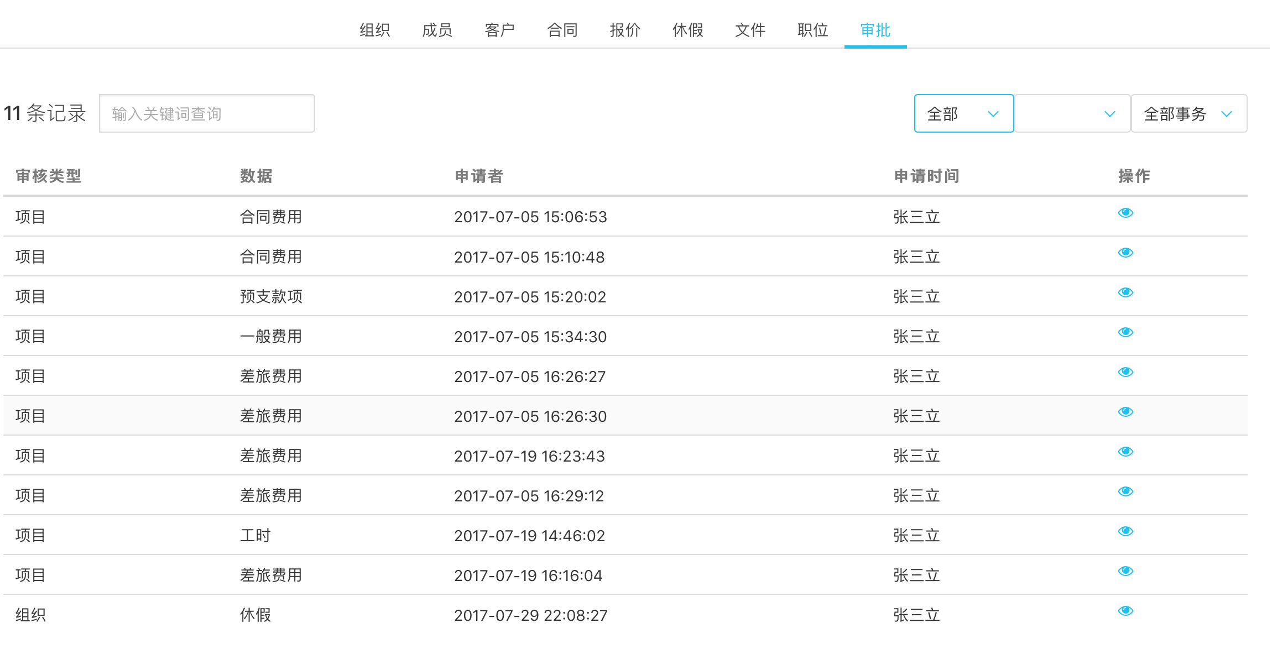This screenshot has height=649, width=1272.
Task: Select the 预支款项 data cell
Action: tap(271, 297)
